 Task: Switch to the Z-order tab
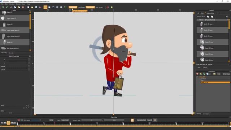click(x=11, y=53)
